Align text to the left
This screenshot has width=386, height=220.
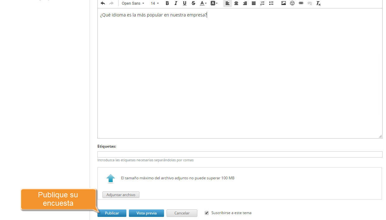coord(228,3)
